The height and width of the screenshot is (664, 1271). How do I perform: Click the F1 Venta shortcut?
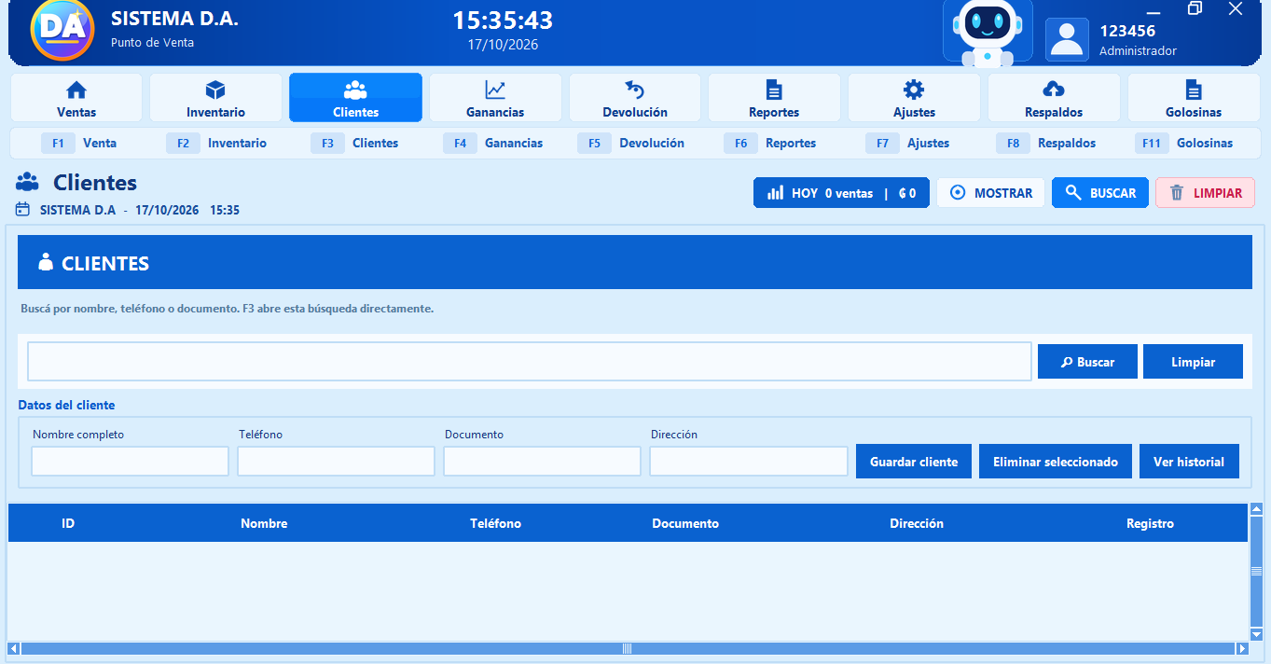pos(79,144)
